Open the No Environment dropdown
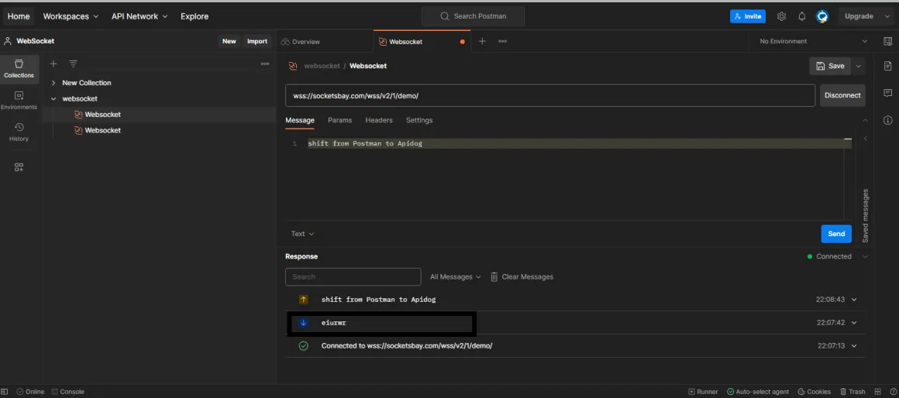 [x=812, y=41]
